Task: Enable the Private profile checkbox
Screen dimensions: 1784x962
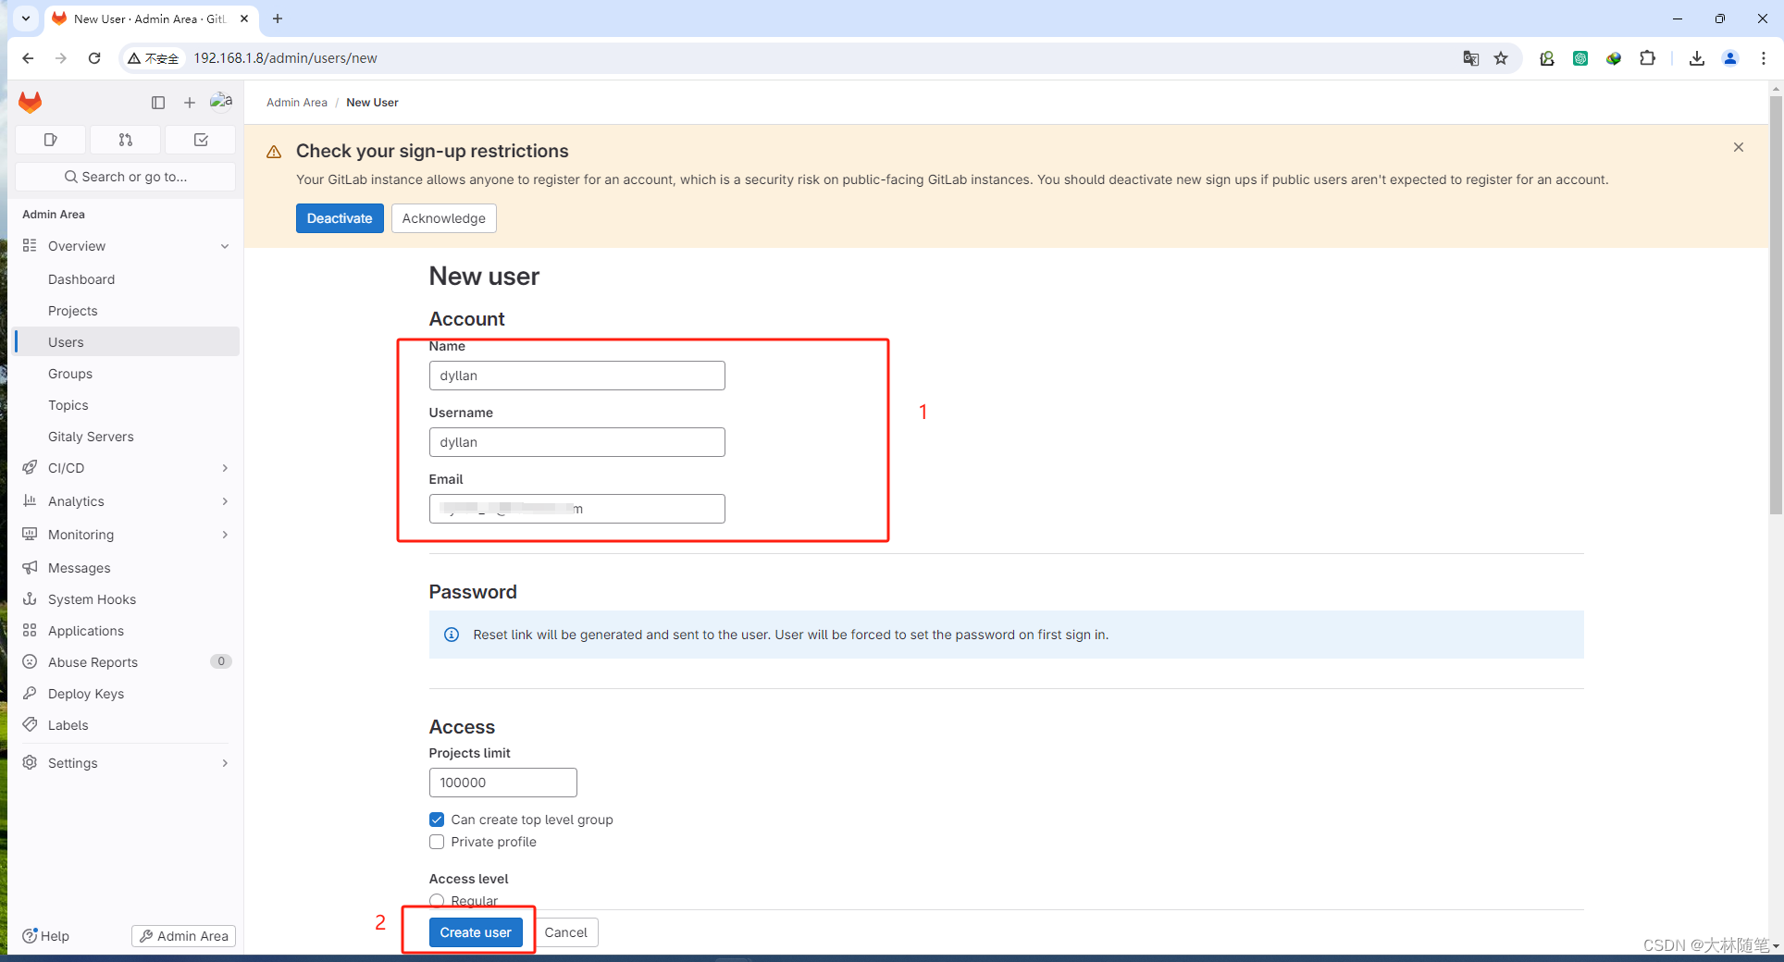Action: point(436,842)
